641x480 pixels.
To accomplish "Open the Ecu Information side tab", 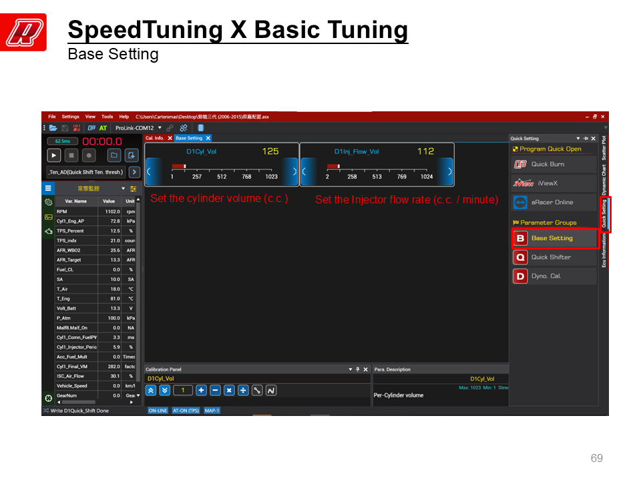I will [604, 250].
